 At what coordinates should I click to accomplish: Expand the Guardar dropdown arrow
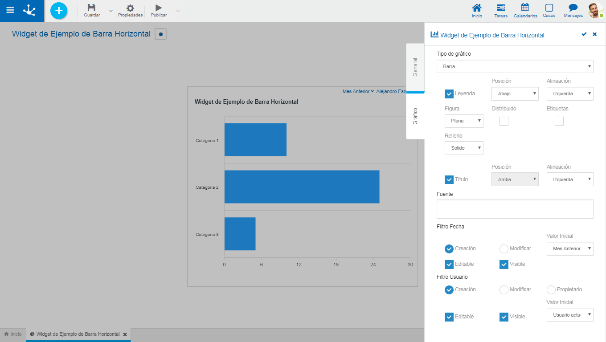point(111,11)
